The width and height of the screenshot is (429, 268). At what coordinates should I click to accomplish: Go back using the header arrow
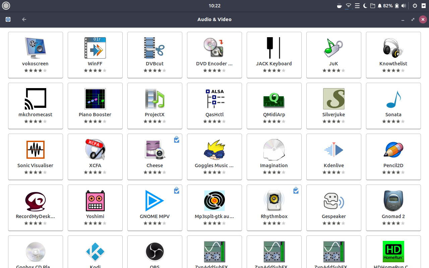pos(24,19)
